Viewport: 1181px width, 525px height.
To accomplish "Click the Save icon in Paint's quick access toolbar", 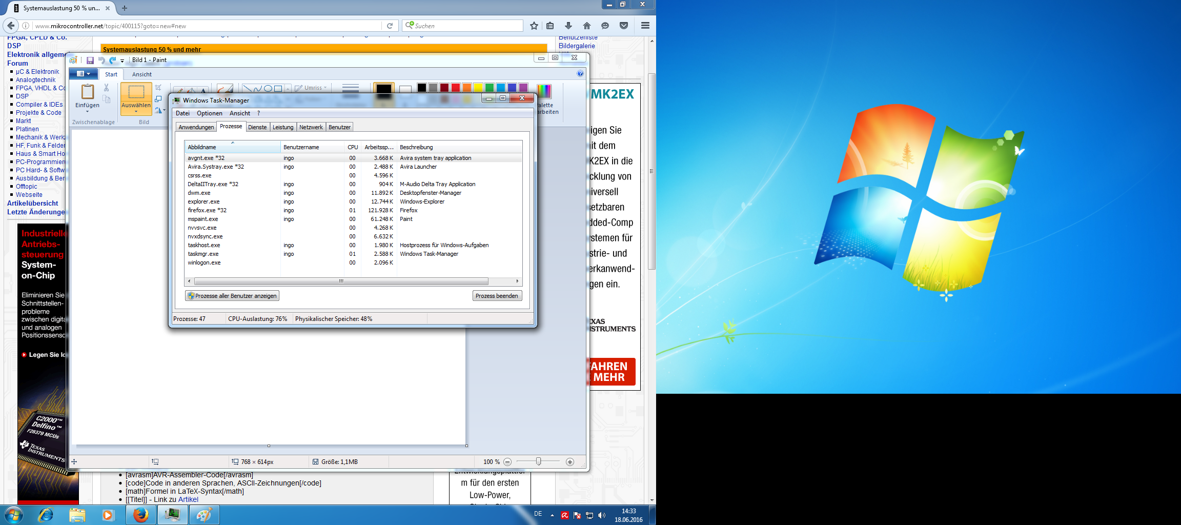I will [90, 60].
